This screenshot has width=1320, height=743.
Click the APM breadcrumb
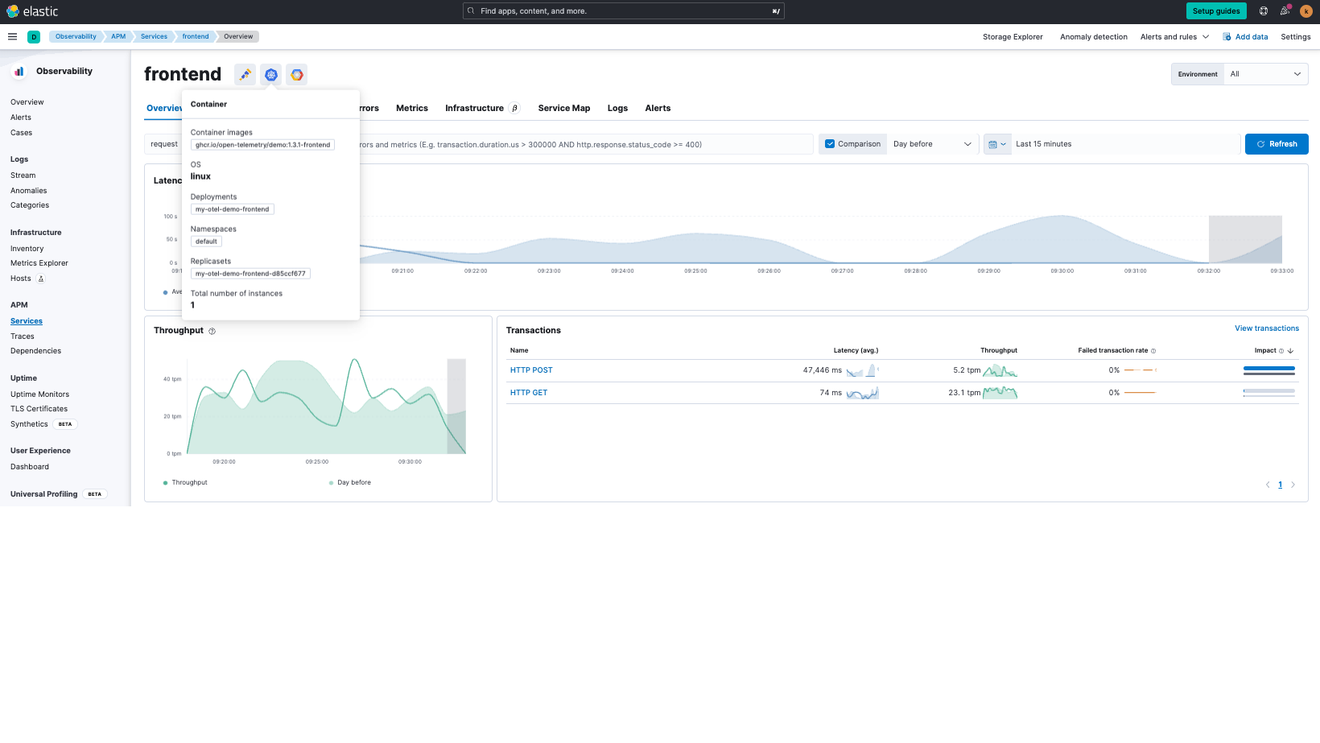(x=118, y=36)
